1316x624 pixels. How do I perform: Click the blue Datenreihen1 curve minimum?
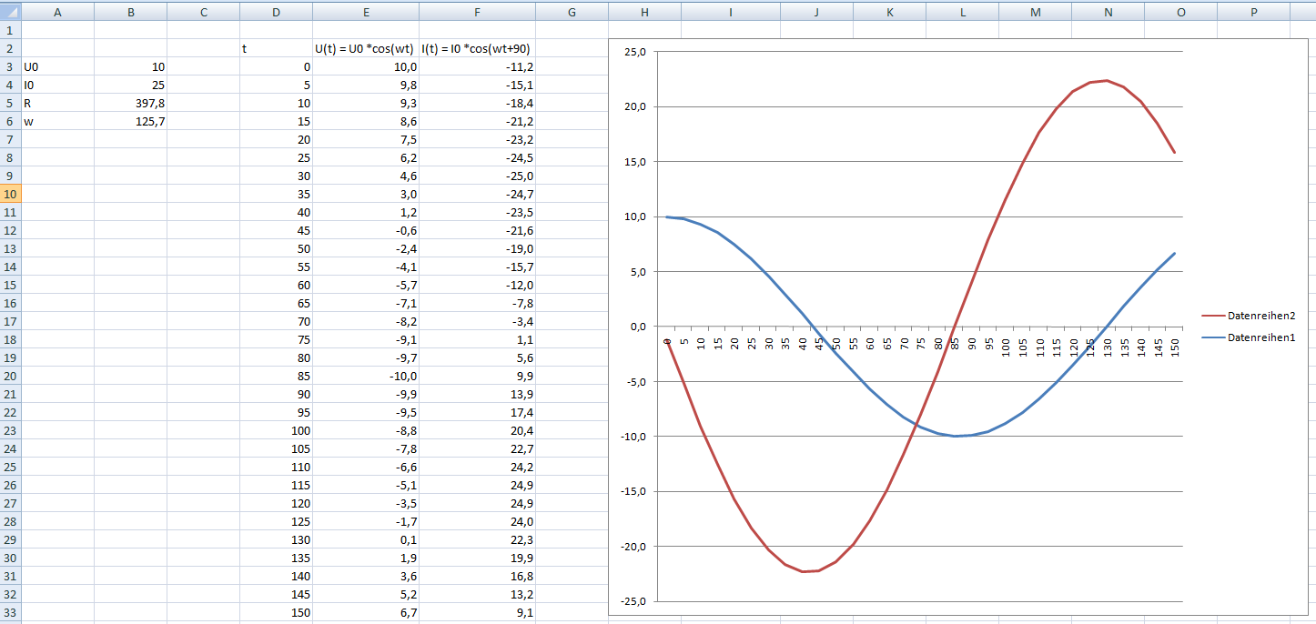click(955, 437)
